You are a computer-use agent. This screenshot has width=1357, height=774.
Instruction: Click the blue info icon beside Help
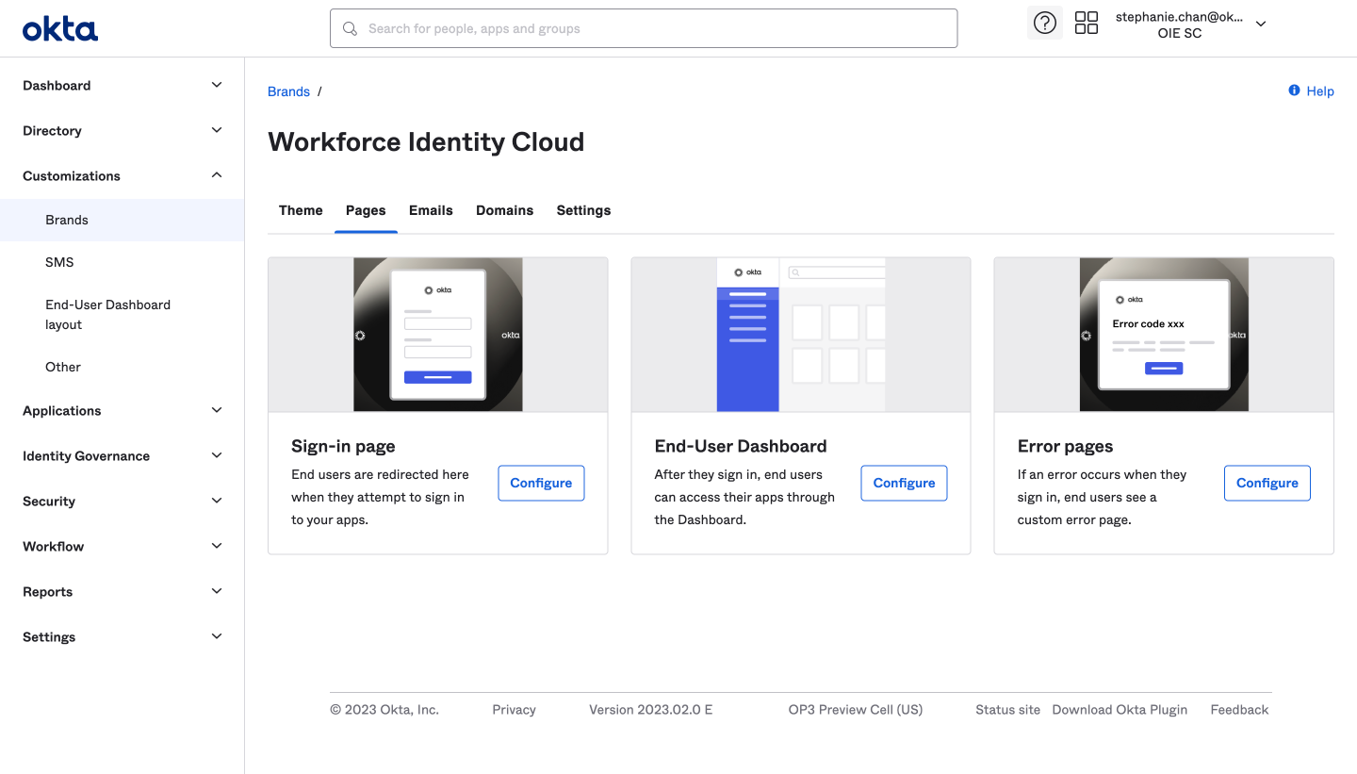1294,91
